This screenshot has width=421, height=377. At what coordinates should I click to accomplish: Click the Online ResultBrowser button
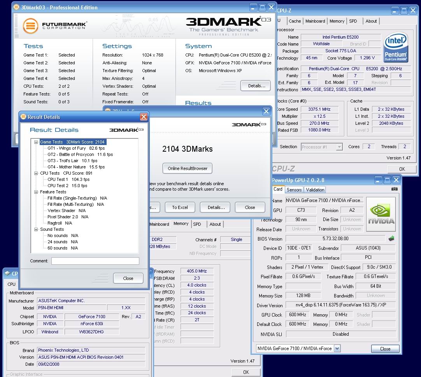pos(188,168)
